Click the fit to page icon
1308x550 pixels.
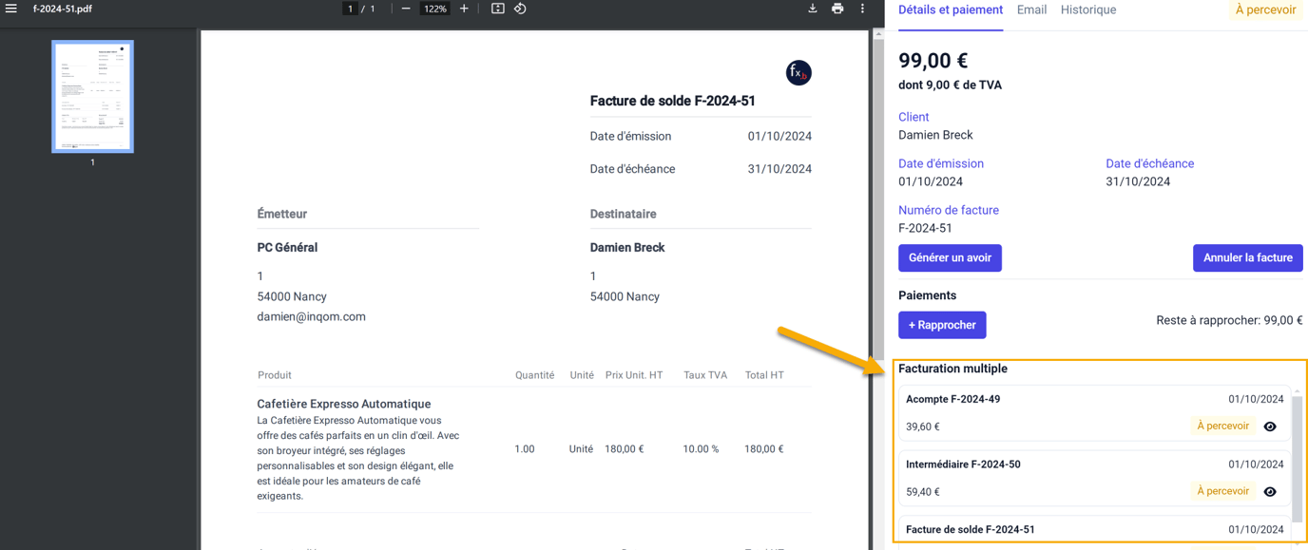[x=497, y=9]
